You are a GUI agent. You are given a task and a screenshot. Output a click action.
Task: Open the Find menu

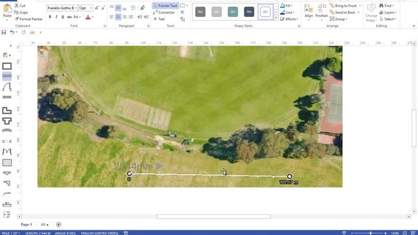point(387,6)
